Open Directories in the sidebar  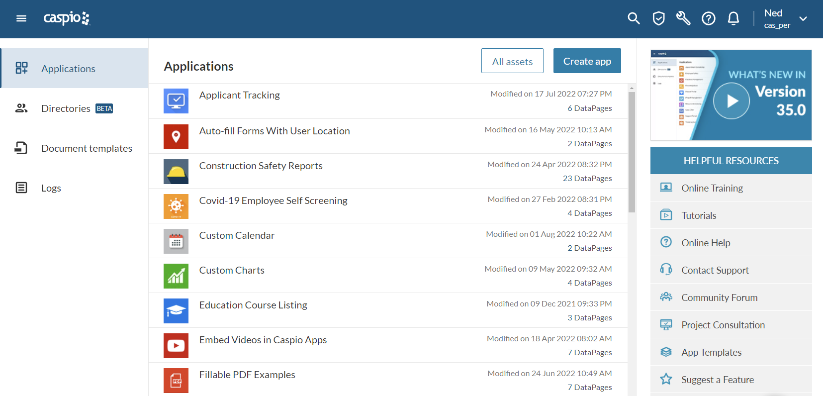click(x=66, y=108)
